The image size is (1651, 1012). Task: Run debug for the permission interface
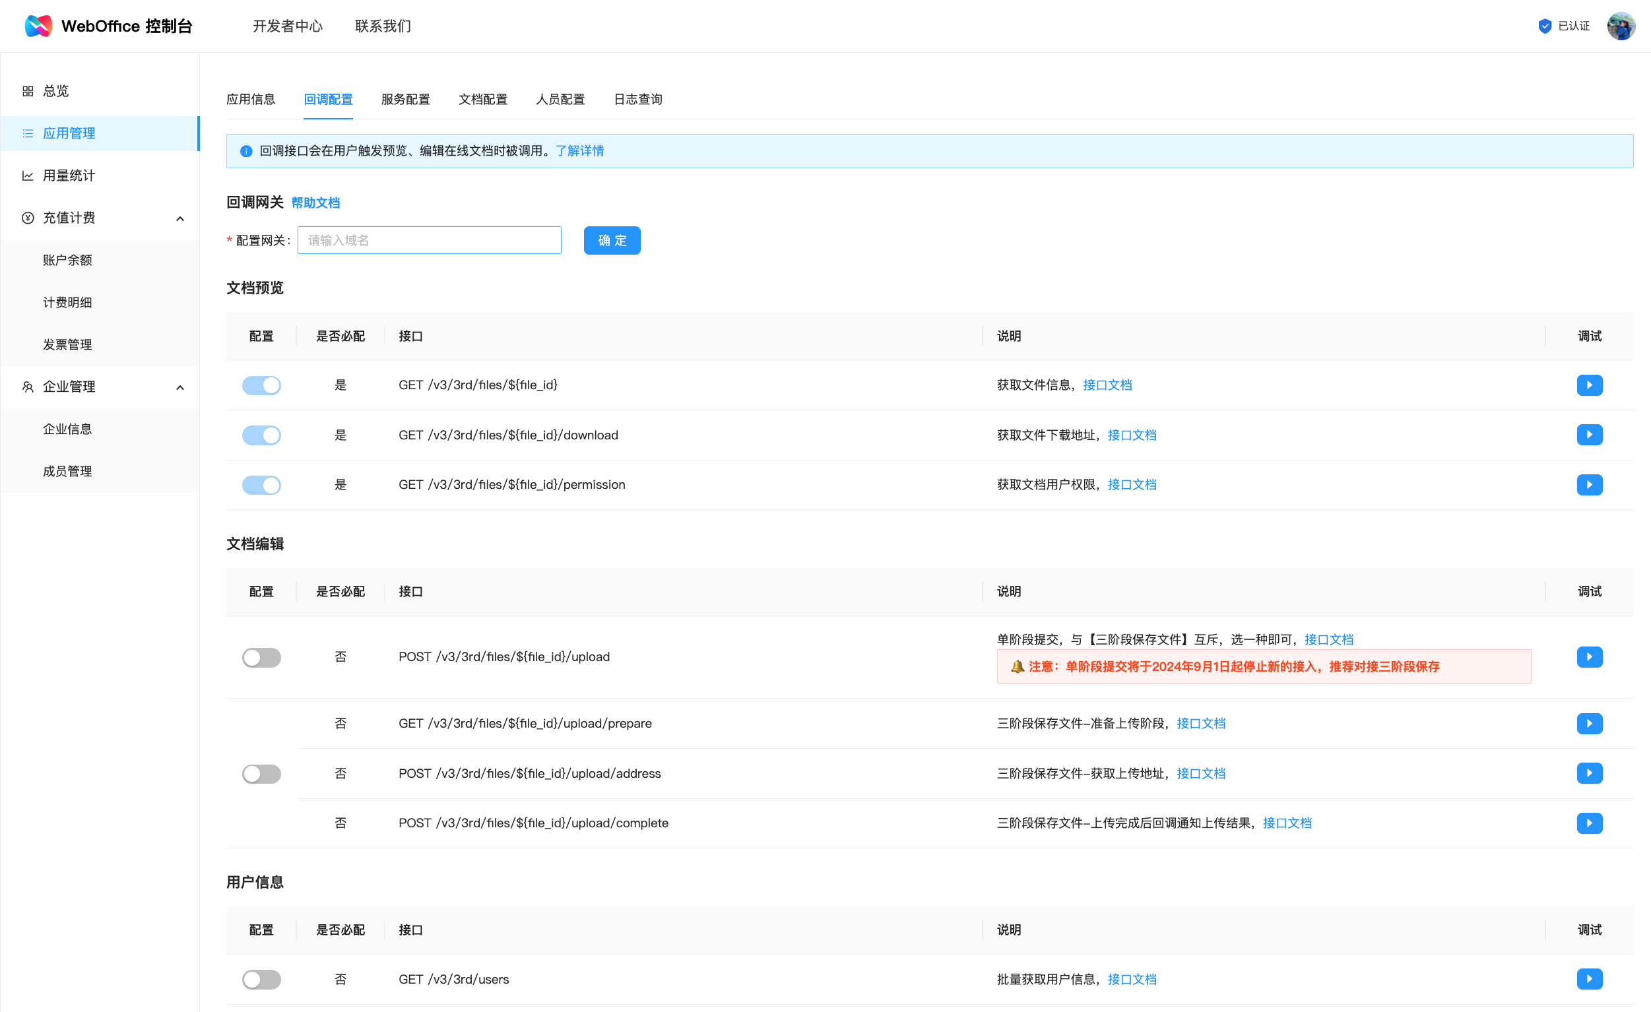coord(1589,484)
